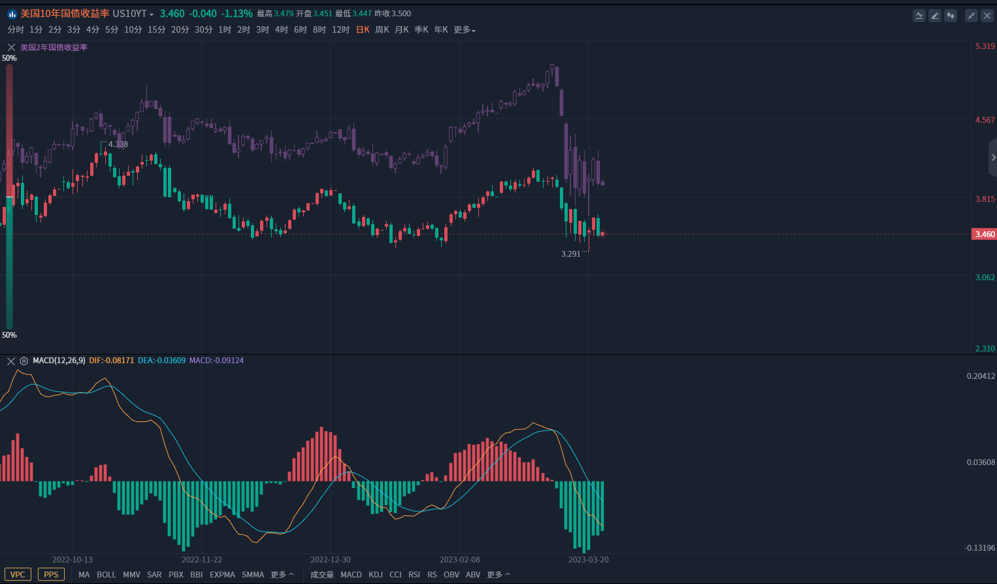The width and height of the screenshot is (997, 584).
Task: Click the collapse fullscreen arrows icon
Action: click(972, 16)
